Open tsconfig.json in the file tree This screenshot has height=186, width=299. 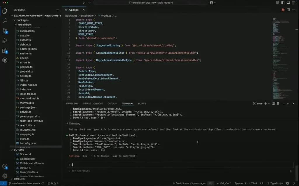[28, 143]
